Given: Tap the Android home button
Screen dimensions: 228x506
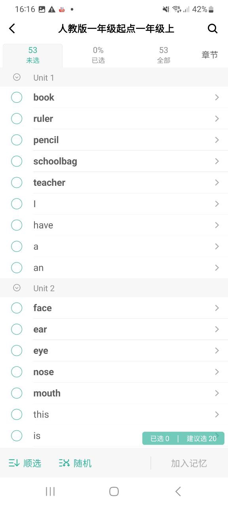Looking at the screenshot, I should 114,491.
